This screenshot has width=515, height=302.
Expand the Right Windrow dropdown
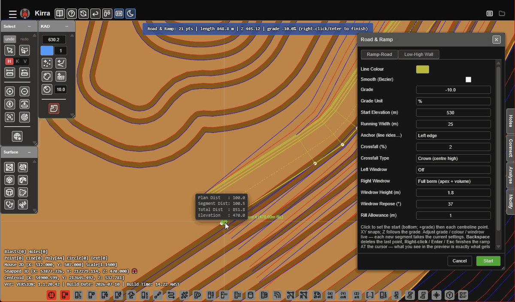click(453, 181)
